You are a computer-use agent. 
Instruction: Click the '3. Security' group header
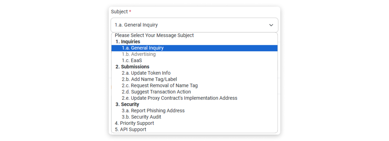[127, 104]
